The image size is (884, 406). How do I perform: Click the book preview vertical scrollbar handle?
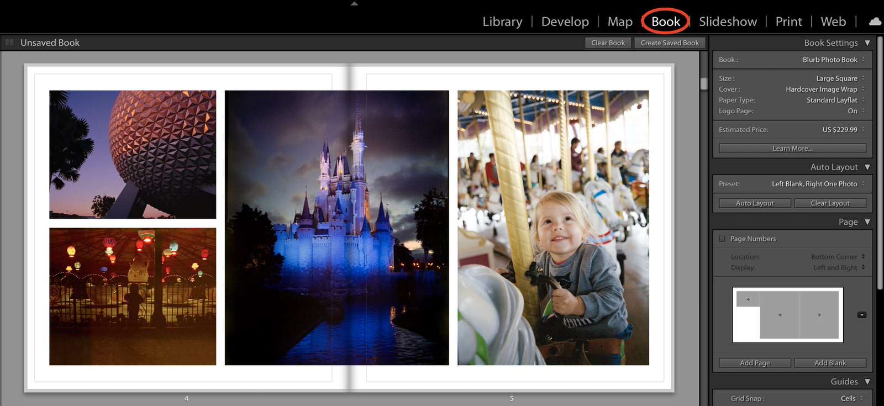tap(704, 83)
